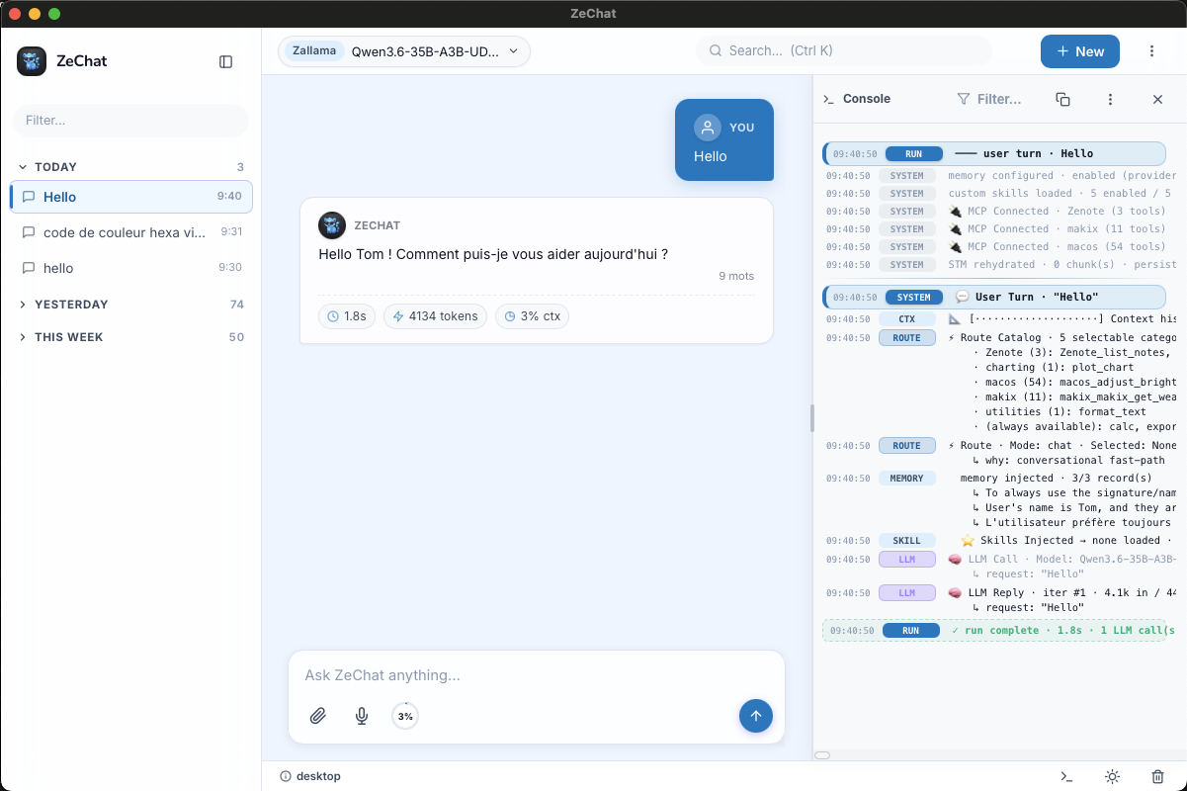Viewport: 1187px width, 791px height.
Task: Click the MEMORY memory injected log entry
Action: coord(999,500)
